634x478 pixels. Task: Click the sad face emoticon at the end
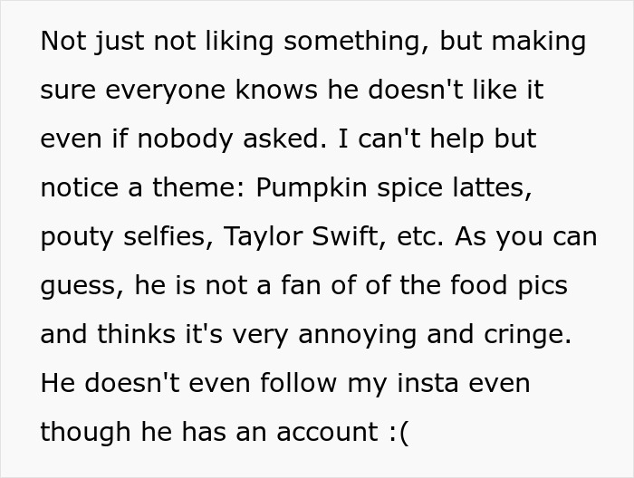click(x=399, y=433)
